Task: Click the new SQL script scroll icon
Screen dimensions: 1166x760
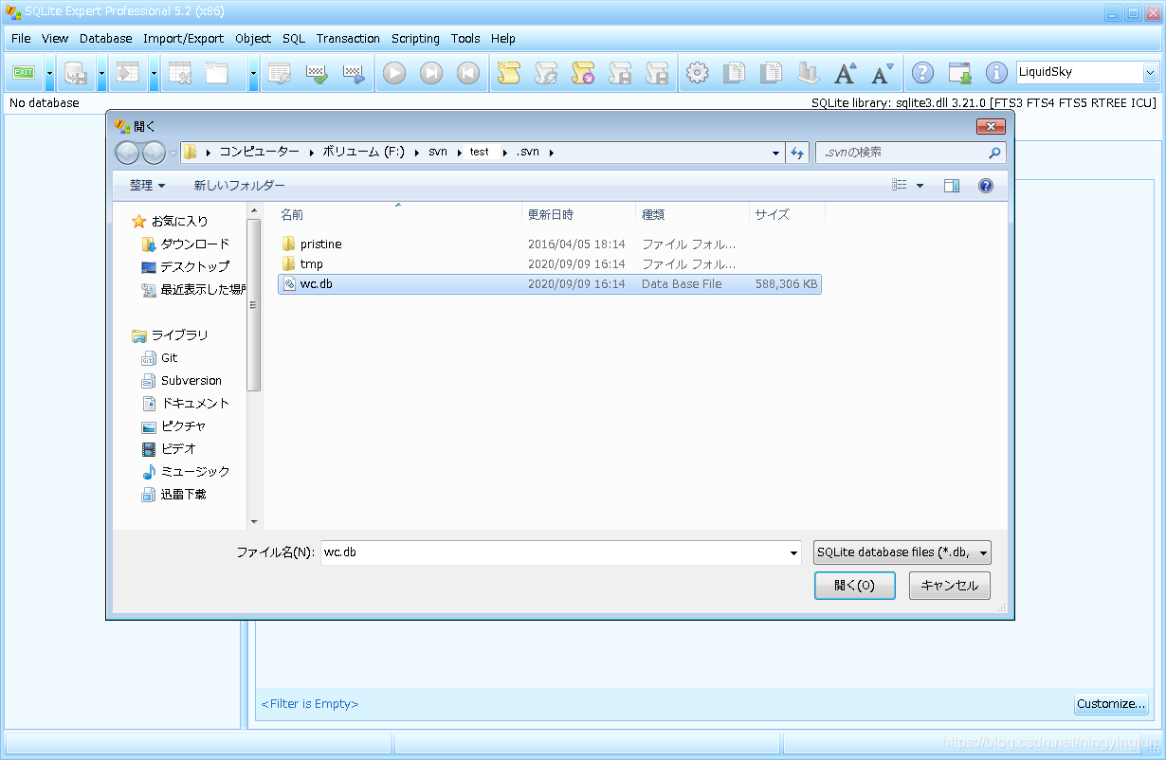Action: click(x=509, y=73)
